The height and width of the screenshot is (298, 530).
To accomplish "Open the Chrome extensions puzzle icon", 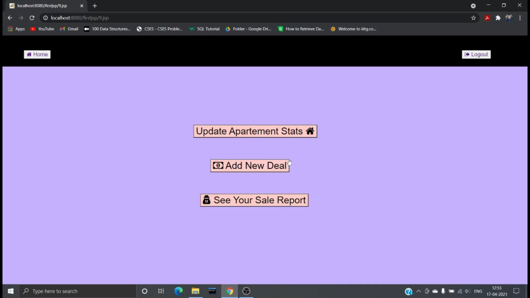I will tap(498, 18).
